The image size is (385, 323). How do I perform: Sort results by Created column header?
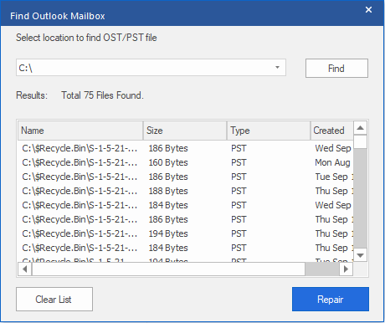(332, 131)
